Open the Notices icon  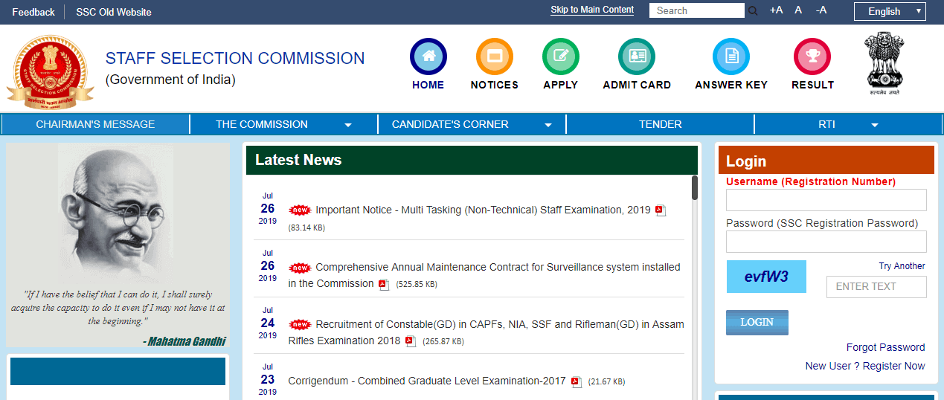(x=494, y=57)
